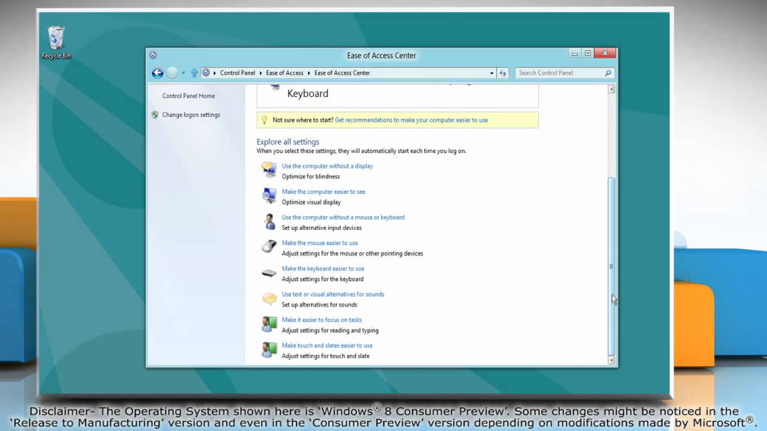Minimize the Ease of Access Center window
767x431 pixels.
click(x=575, y=53)
